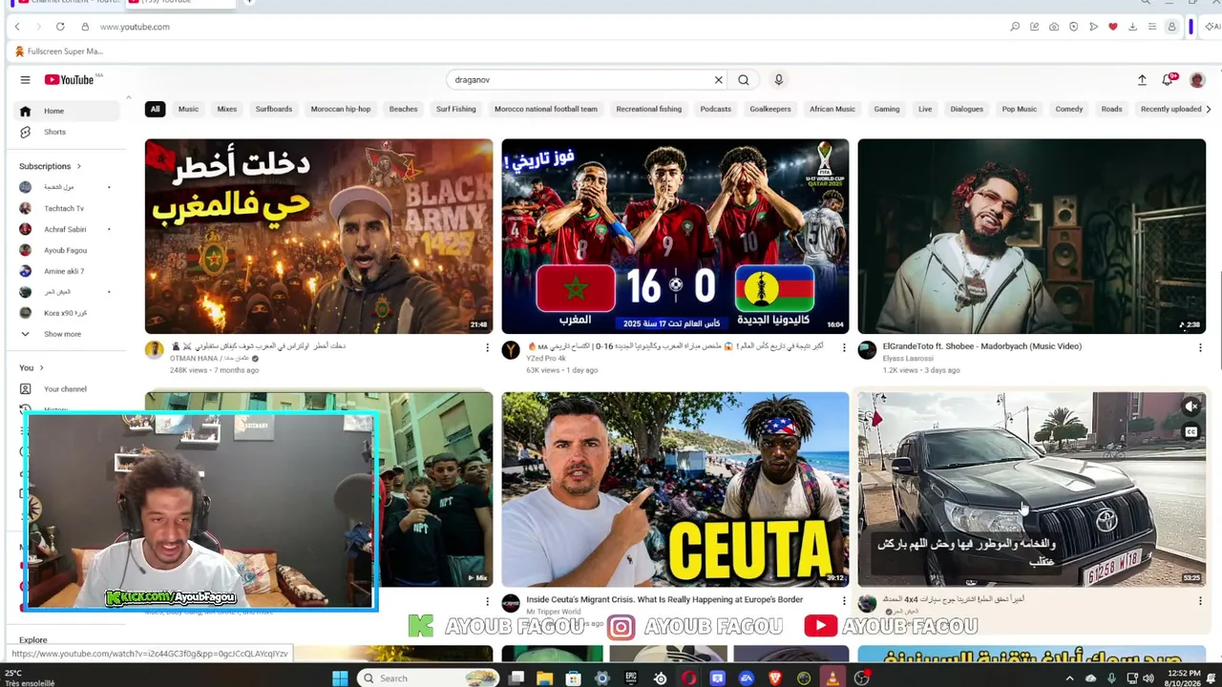Open more options for the ElGrandeToto video
This screenshot has height=687, width=1222.
[x=1200, y=347]
